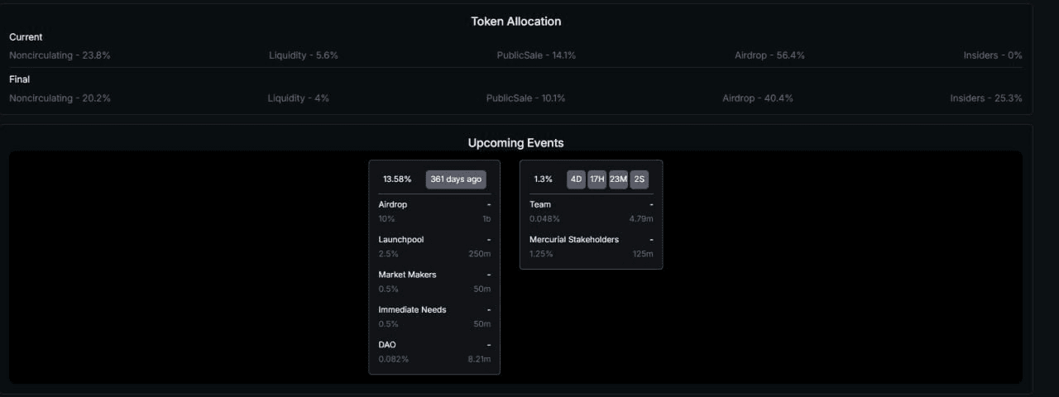
Task: Click the 2S countdown badge
Action: coord(639,179)
